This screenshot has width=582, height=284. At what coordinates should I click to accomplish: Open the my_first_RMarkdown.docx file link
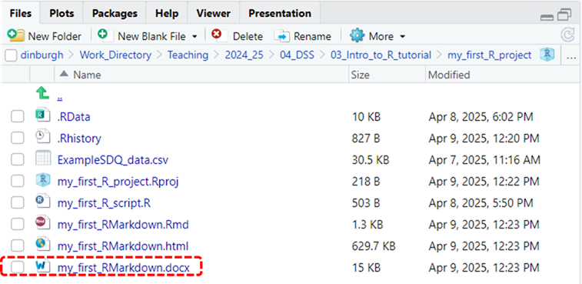pyautogui.click(x=124, y=268)
